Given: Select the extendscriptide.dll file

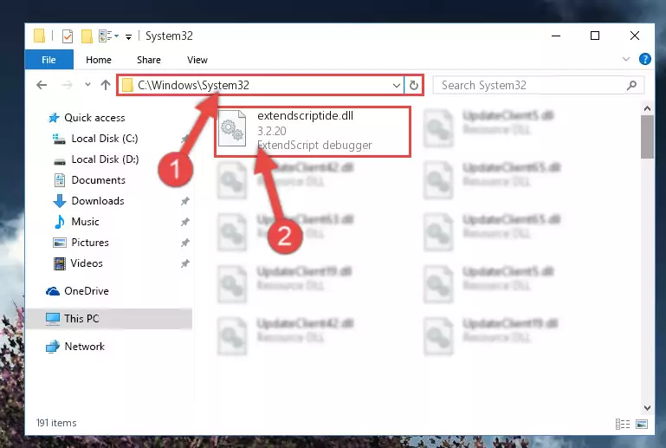Looking at the screenshot, I should [x=313, y=132].
